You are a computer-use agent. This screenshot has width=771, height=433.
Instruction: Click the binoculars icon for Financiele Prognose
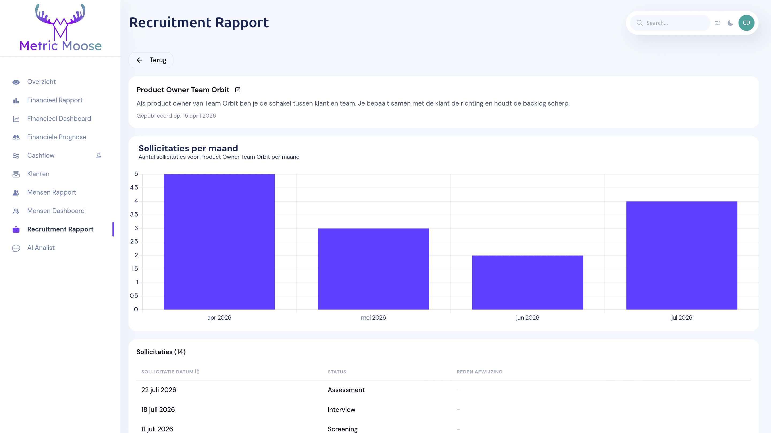point(16,137)
